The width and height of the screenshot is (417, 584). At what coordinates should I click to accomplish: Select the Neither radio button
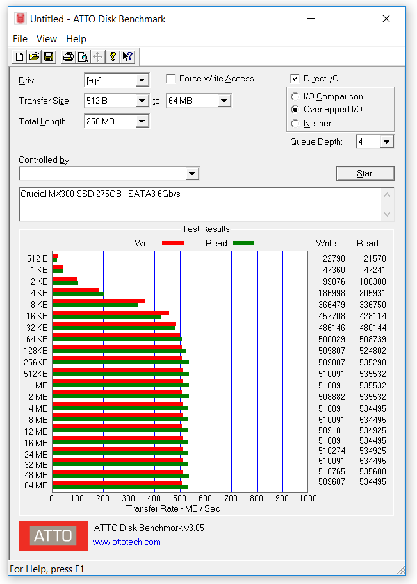295,123
